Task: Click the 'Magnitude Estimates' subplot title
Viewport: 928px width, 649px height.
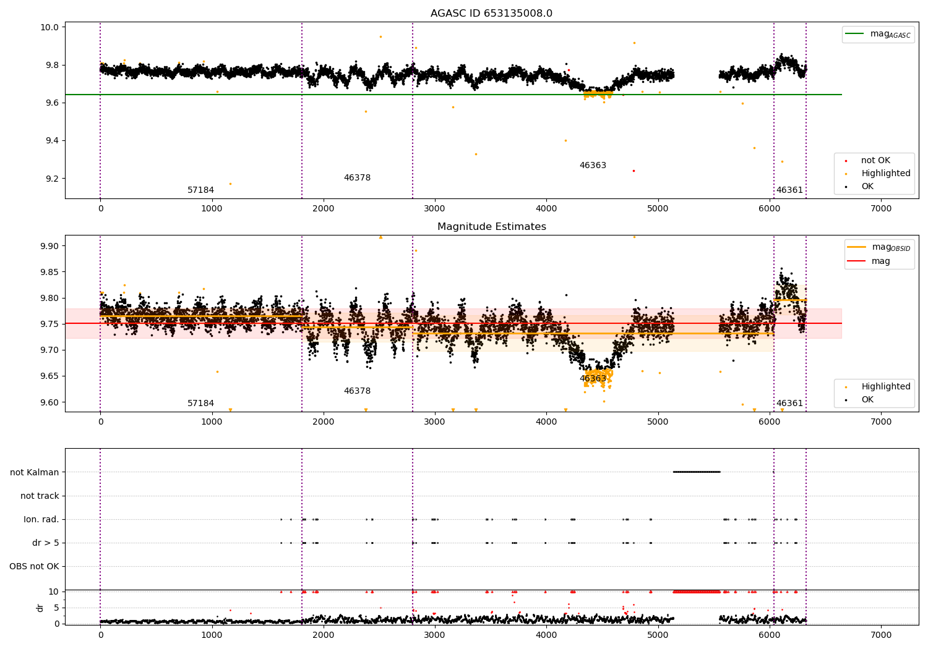Action: [491, 227]
